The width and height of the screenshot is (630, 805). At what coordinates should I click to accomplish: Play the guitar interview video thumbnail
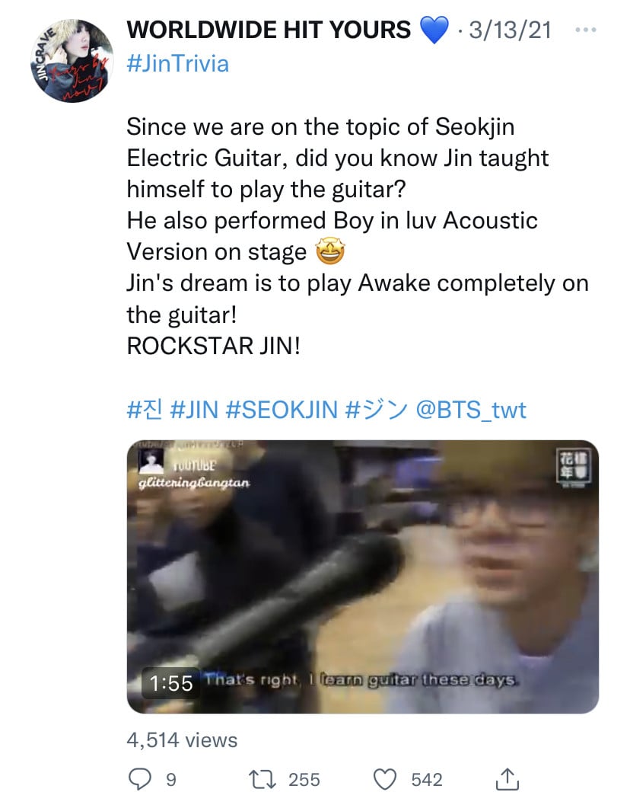click(363, 577)
